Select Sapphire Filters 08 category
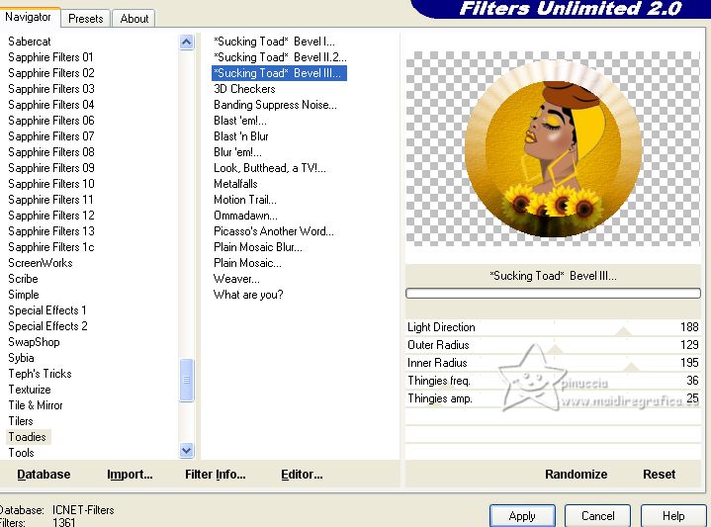 pyautogui.click(x=51, y=153)
